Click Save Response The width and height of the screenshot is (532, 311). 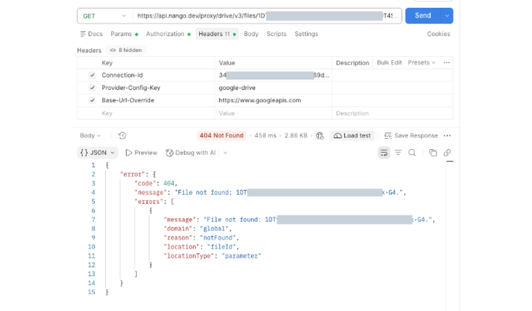pos(411,136)
